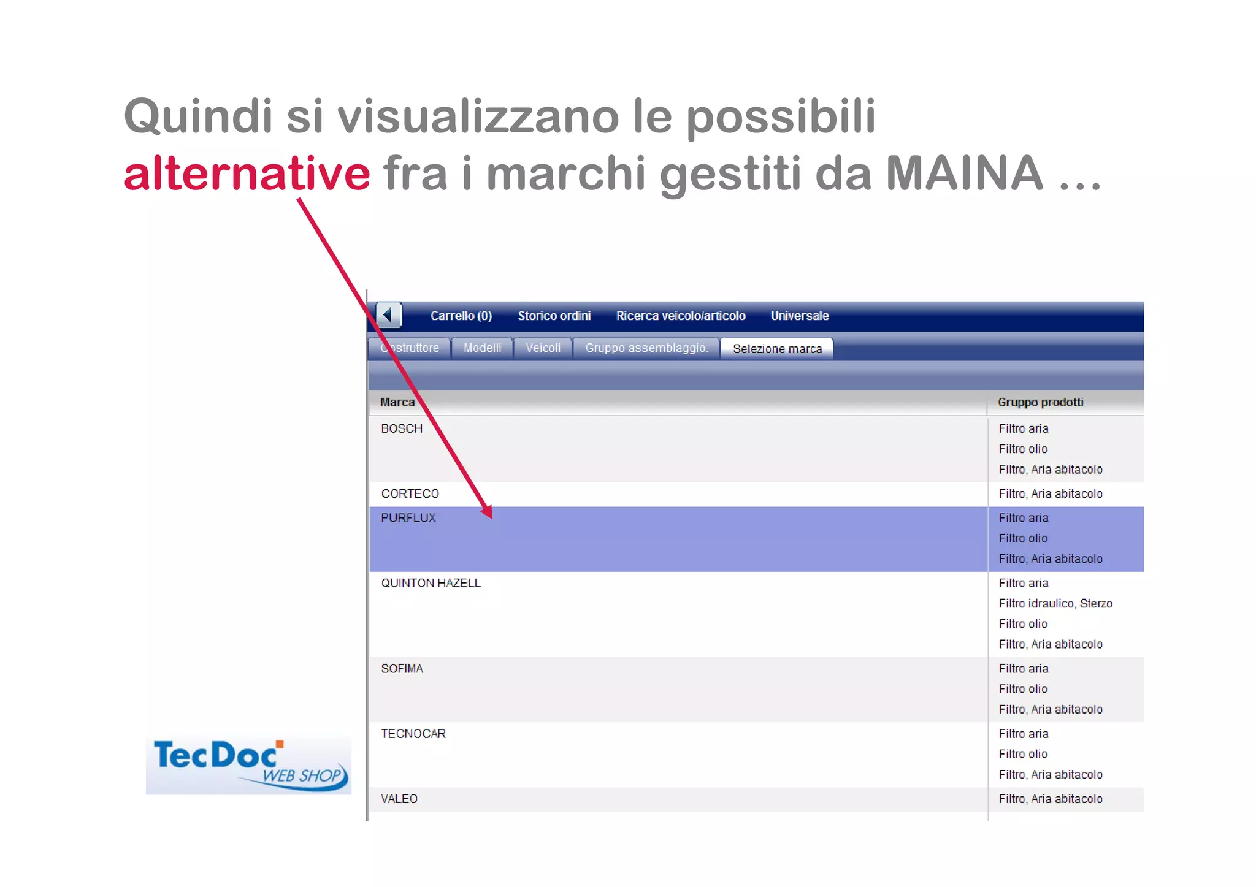The height and width of the screenshot is (887, 1256).
Task: Click Filtro, Aria abitacolo for CORTECO
Action: pyautogui.click(x=1051, y=494)
